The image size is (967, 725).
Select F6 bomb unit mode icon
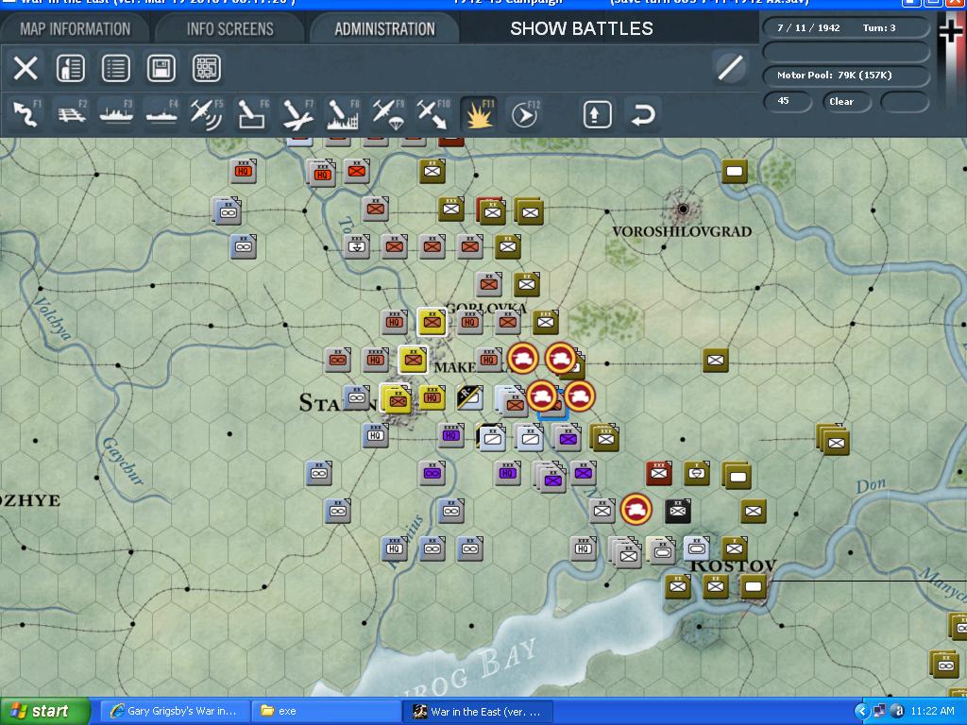(x=252, y=114)
